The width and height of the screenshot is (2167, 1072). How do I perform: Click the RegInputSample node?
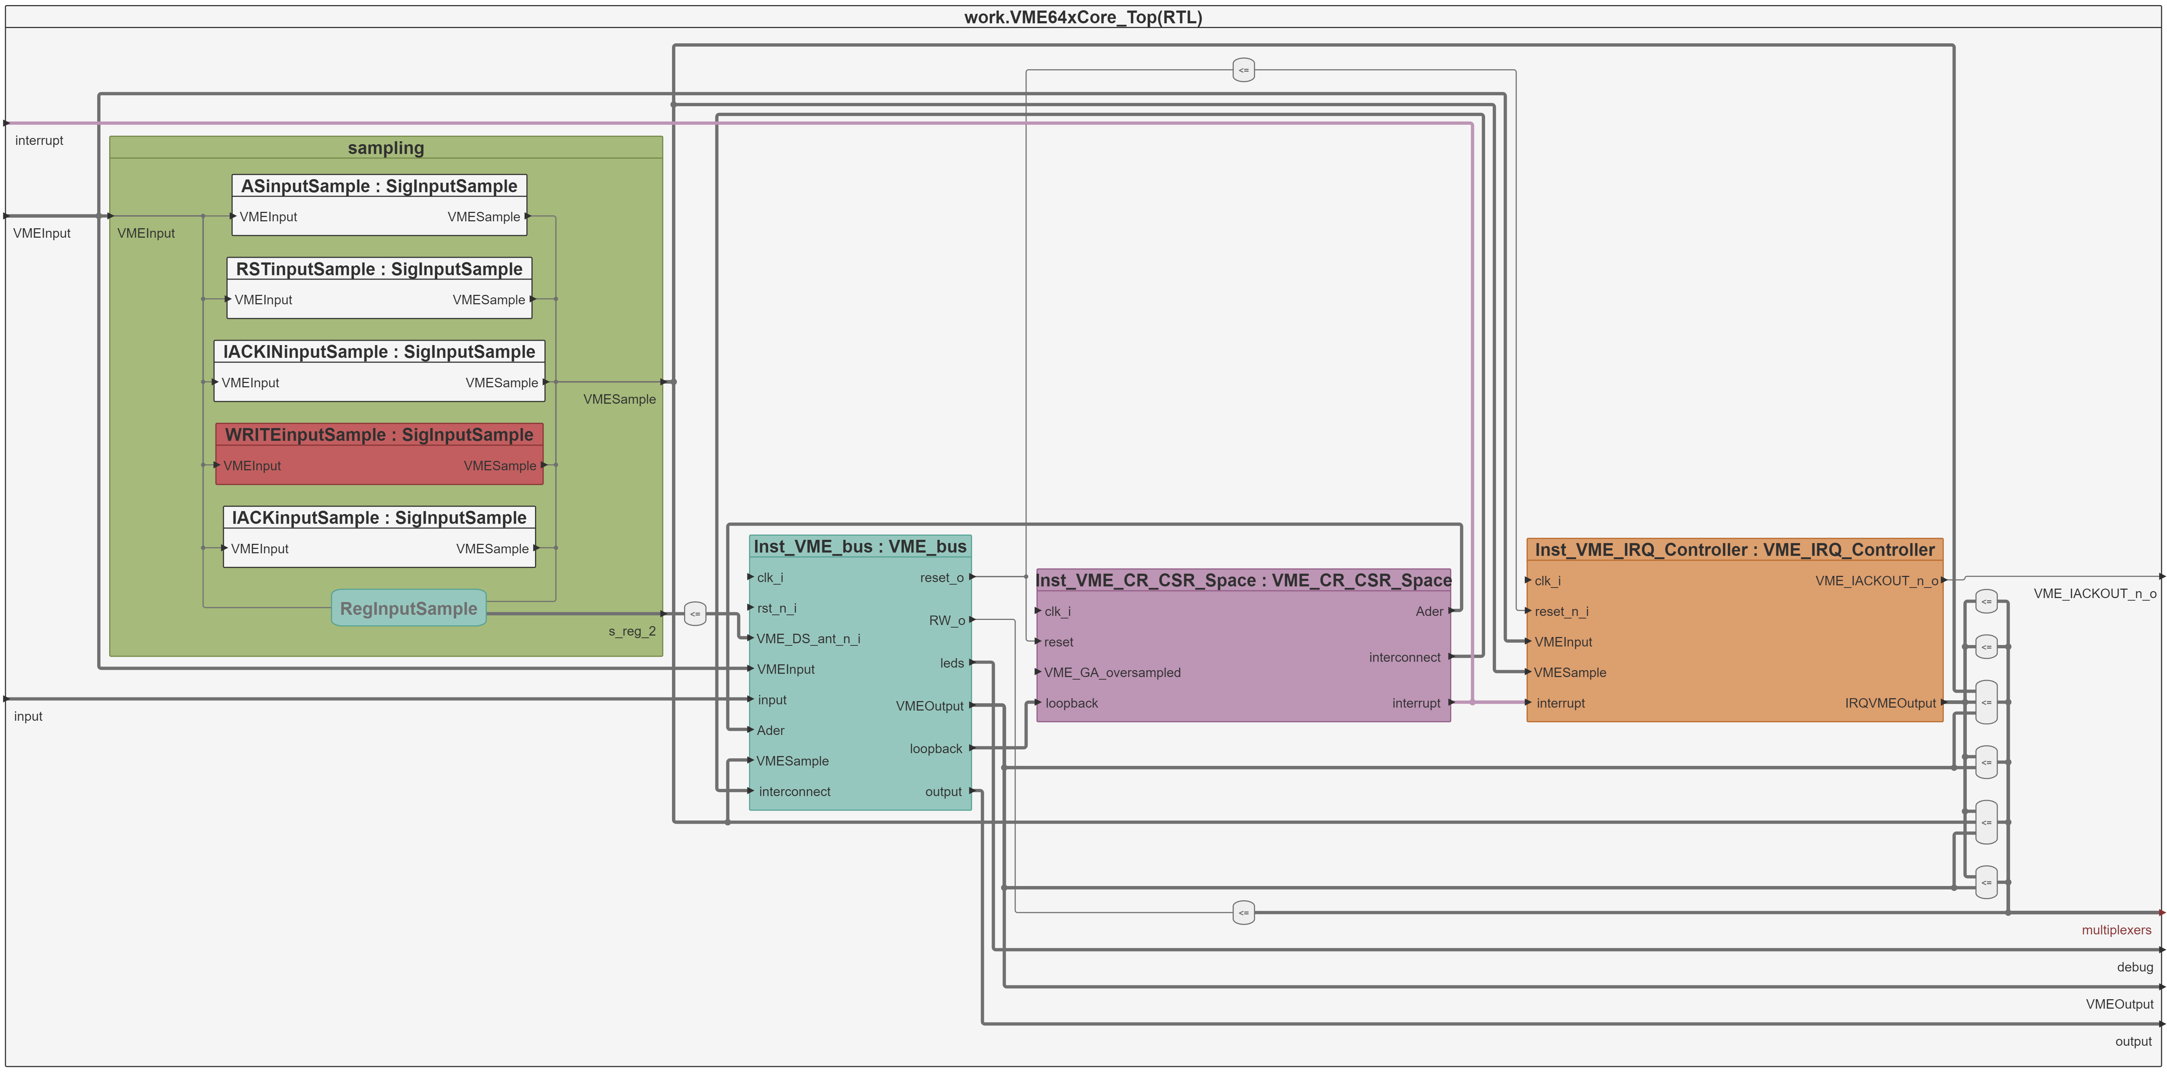409,608
